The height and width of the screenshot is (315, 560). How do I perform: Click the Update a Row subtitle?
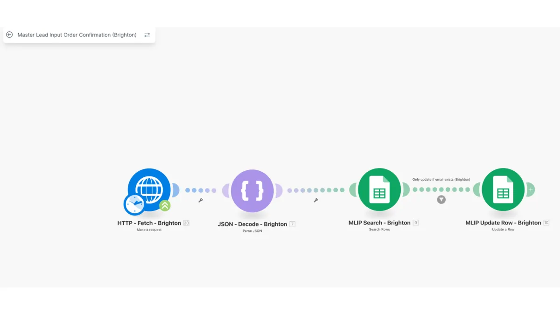(503, 230)
